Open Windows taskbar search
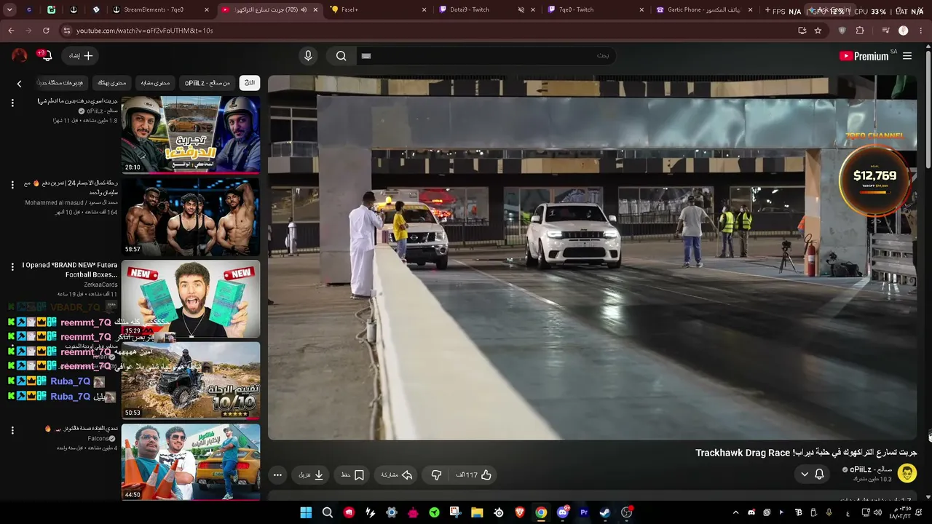 (x=328, y=512)
